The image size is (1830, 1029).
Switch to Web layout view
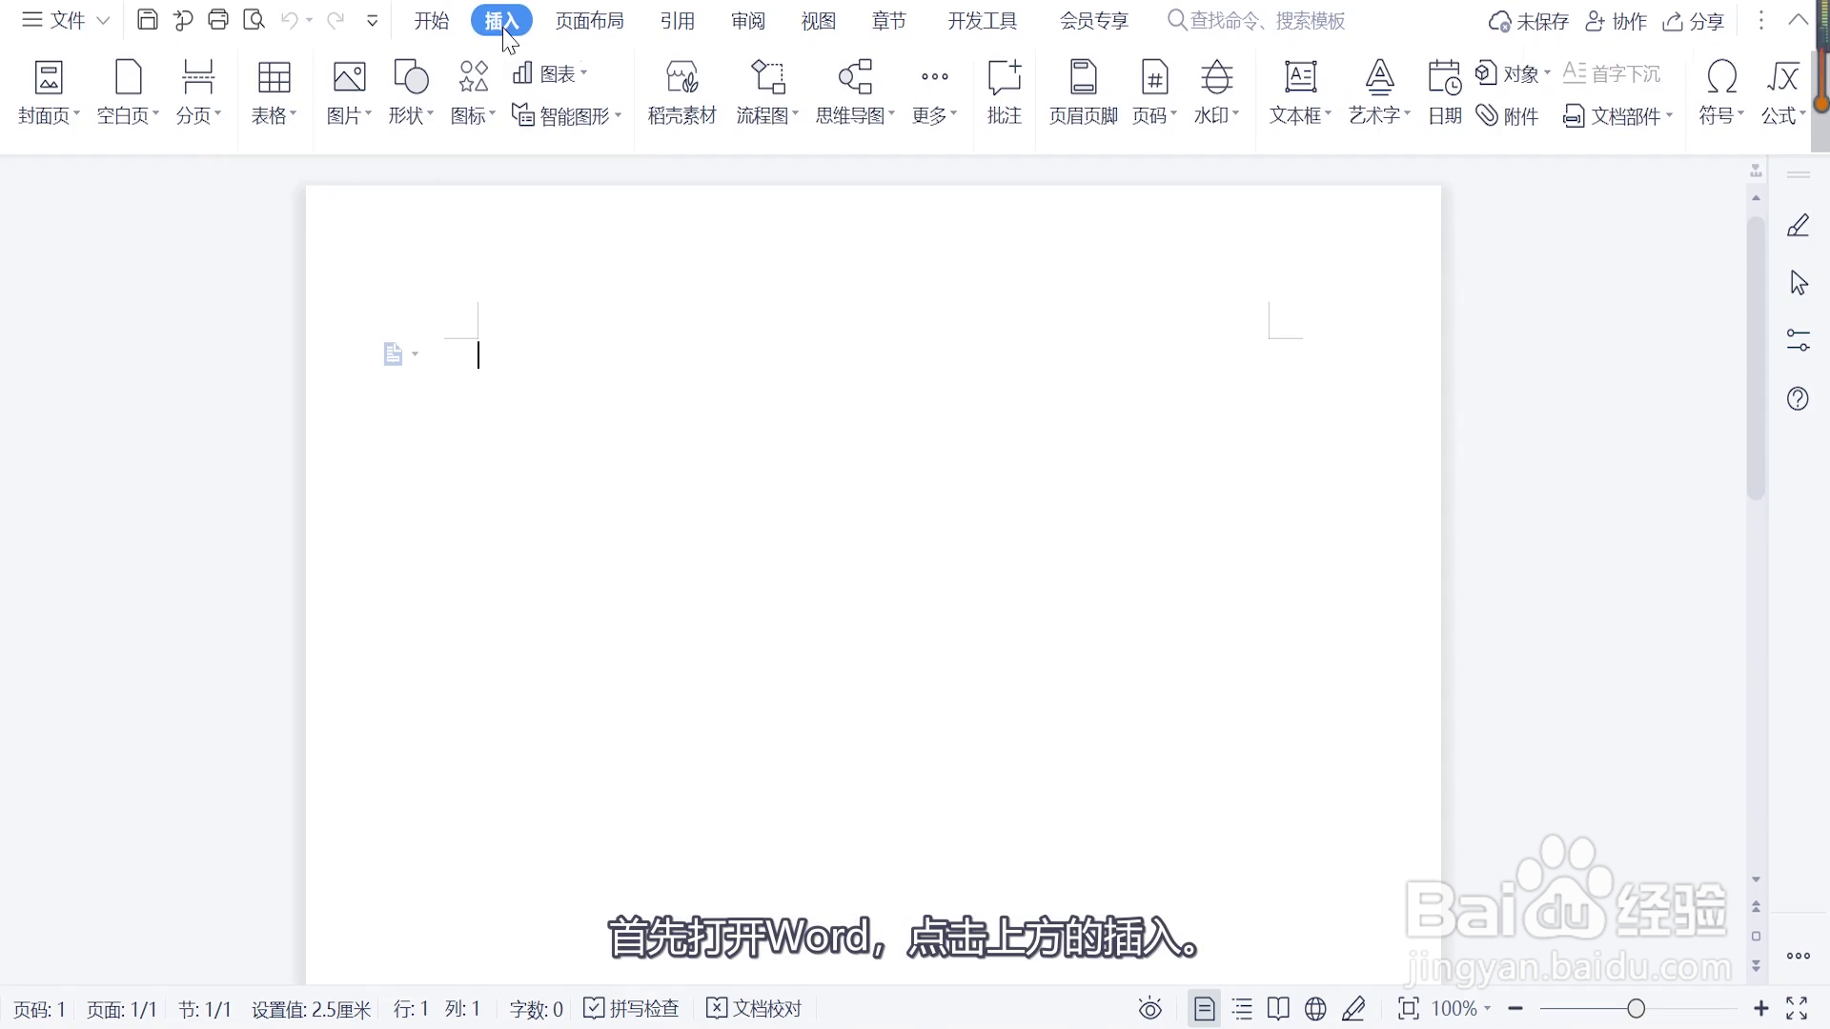click(x=1315, y=1008)
